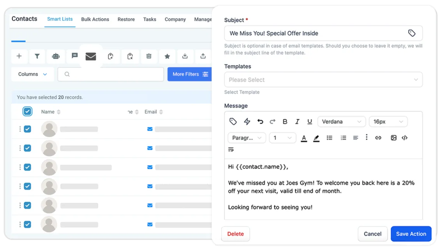Screen dimensions: 442x248
Task: Open the Bulk Actions tab
Action: point(95,19)
